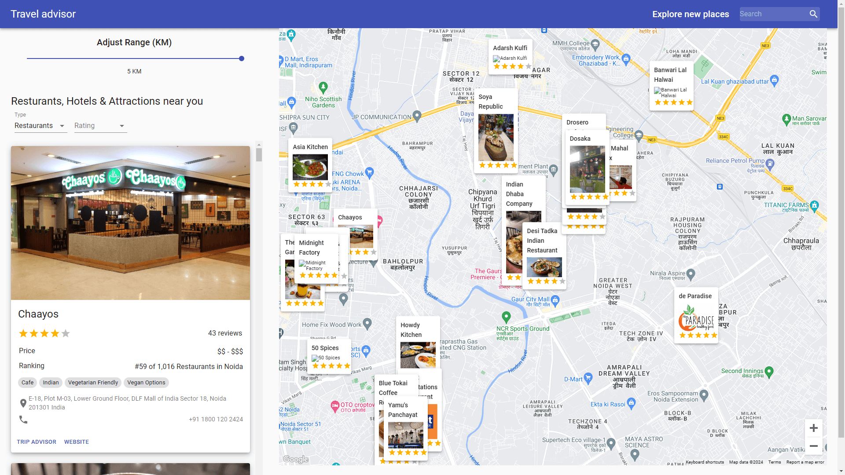This screenshot has width=845, height=475.
Task: Click the range slider handle
Action: coord(242,58)
